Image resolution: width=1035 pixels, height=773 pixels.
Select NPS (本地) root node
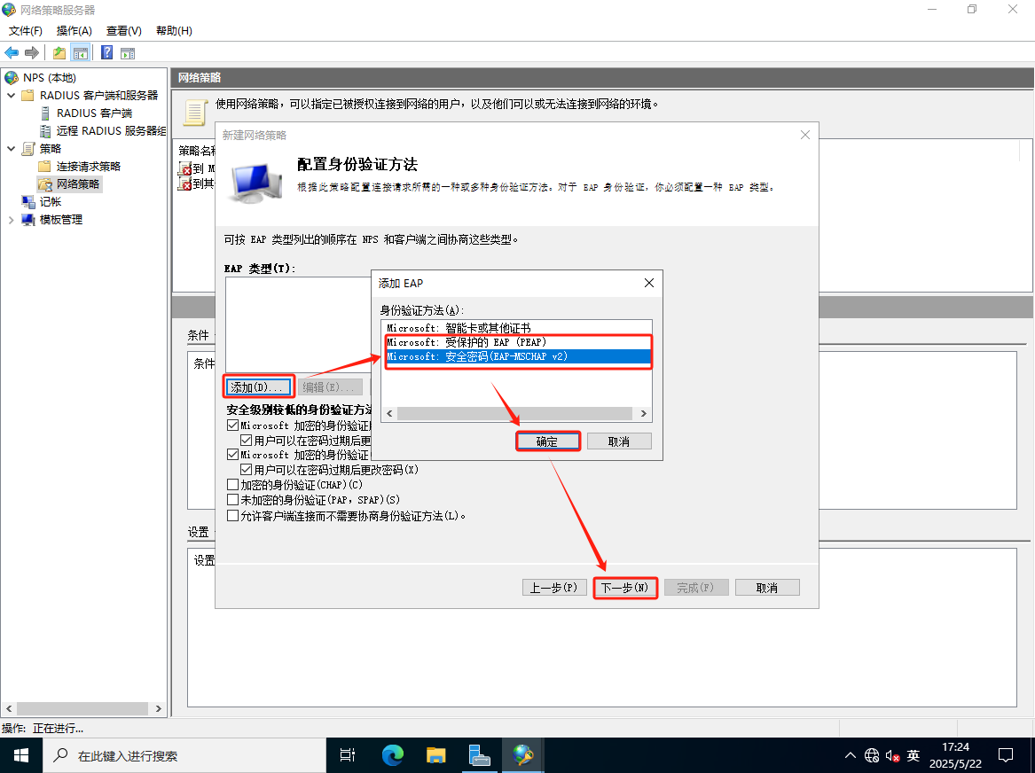click(50, 78)
